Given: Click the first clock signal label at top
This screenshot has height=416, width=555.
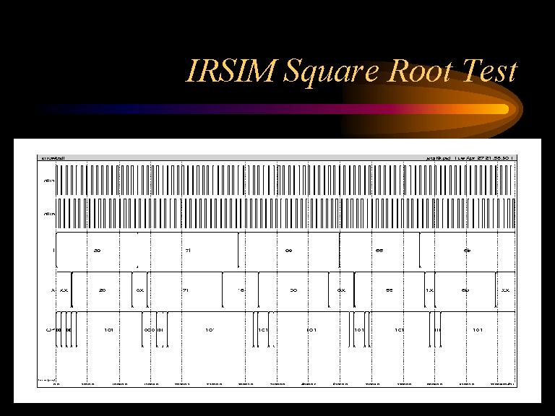Looking at the screenshot, I should point(49,181).
